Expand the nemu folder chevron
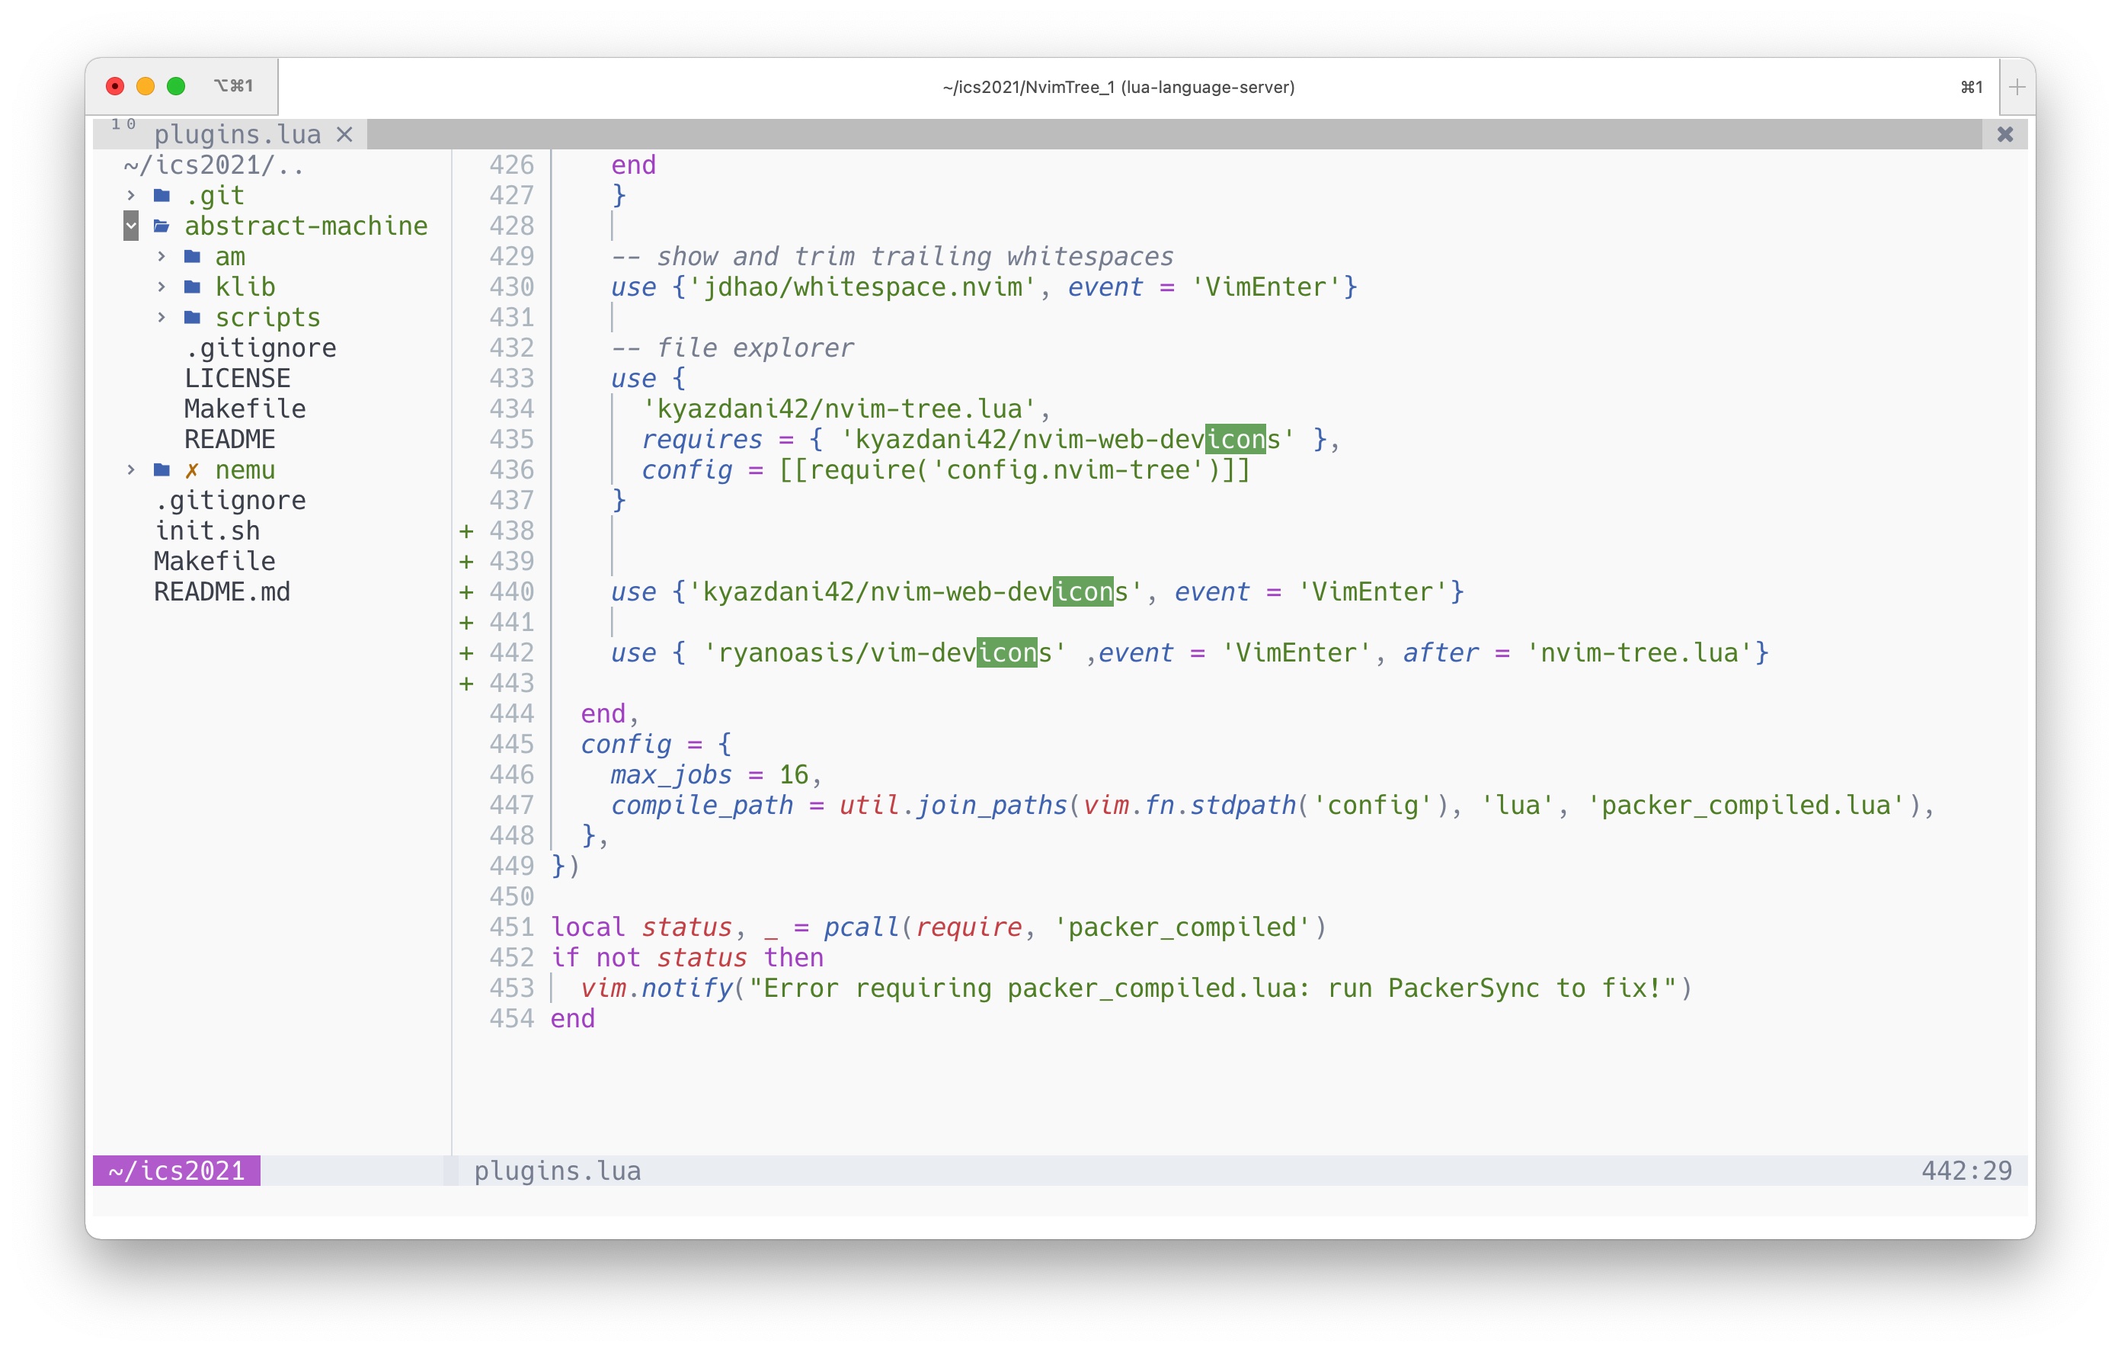The width and height of the screenshot is (2121, 1352). tap(131, 469)
